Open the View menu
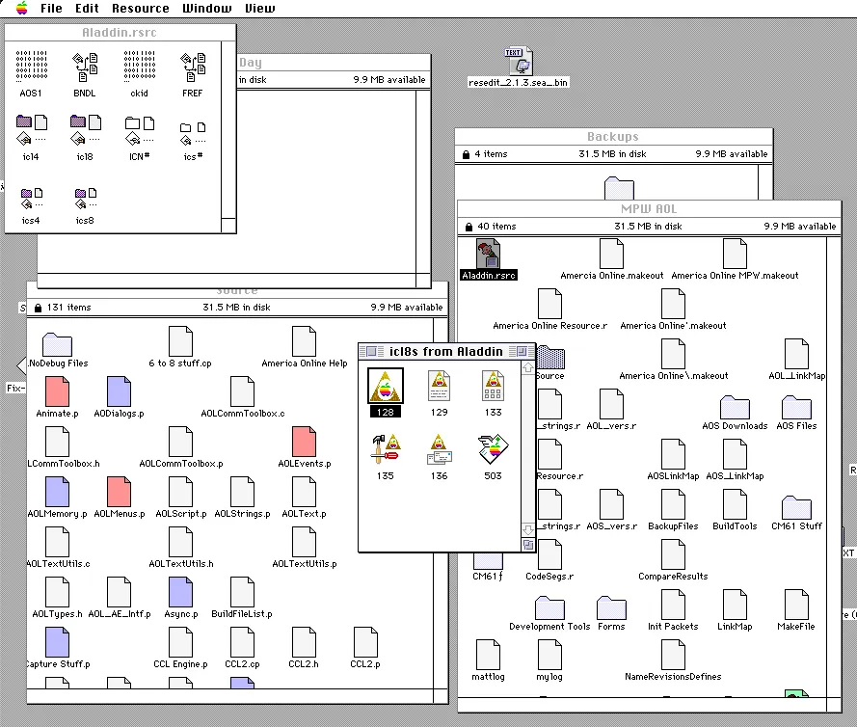The height and width of the screenshot is (727, 857). click(x=259, y=9)
